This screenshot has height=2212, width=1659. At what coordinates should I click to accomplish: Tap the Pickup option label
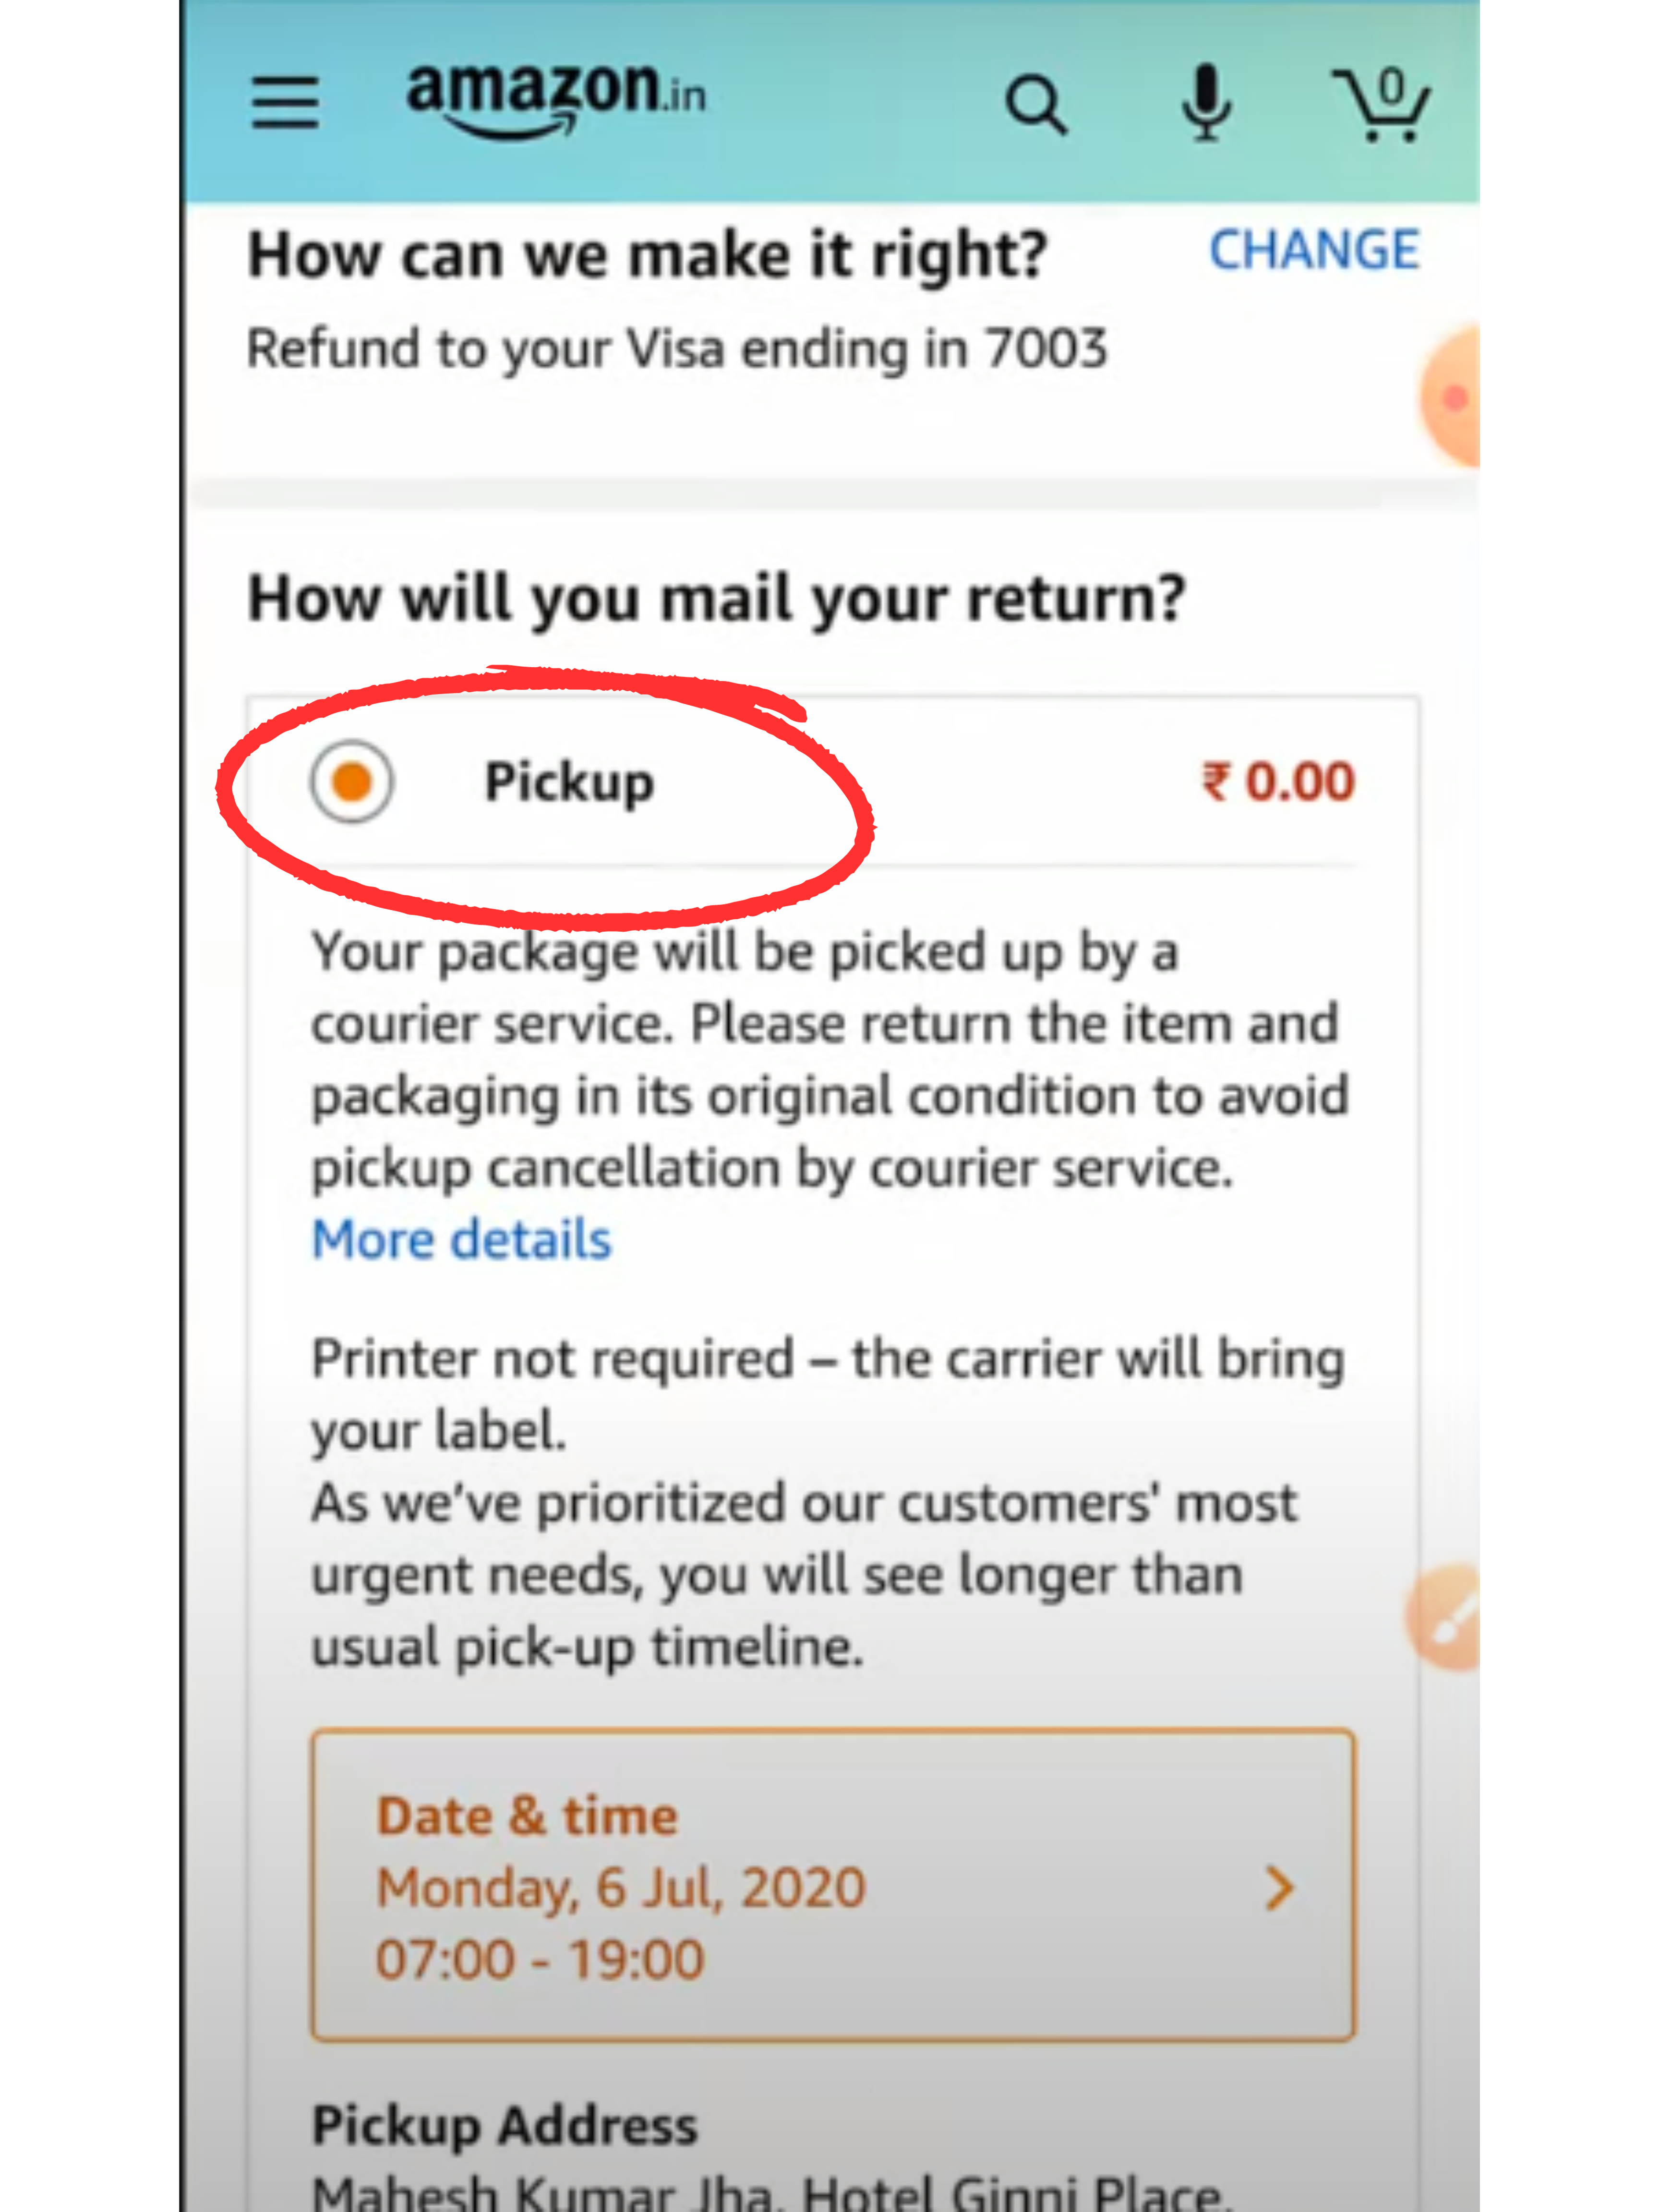tap(569, 782)
